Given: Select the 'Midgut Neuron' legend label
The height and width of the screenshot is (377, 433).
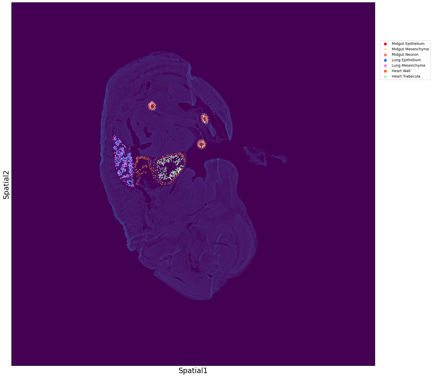Looking at the screenshot, I should 405,55.
